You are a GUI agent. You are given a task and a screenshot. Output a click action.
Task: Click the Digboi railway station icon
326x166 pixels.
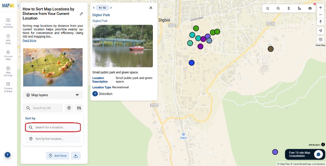pyautogui.click(x=183, y=135)
